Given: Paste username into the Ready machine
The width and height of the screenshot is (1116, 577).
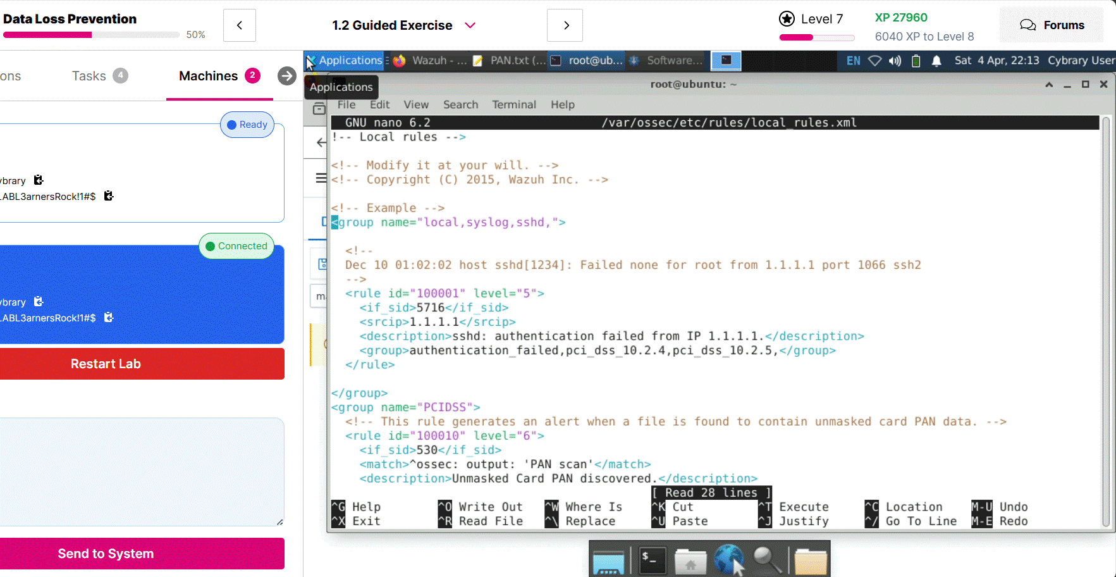Looking at the screenshot, I should coord(39,180).
